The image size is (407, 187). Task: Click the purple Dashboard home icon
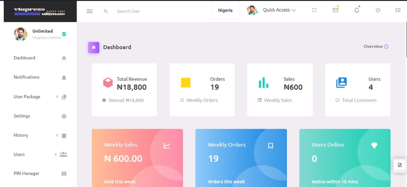coord(93,47)
